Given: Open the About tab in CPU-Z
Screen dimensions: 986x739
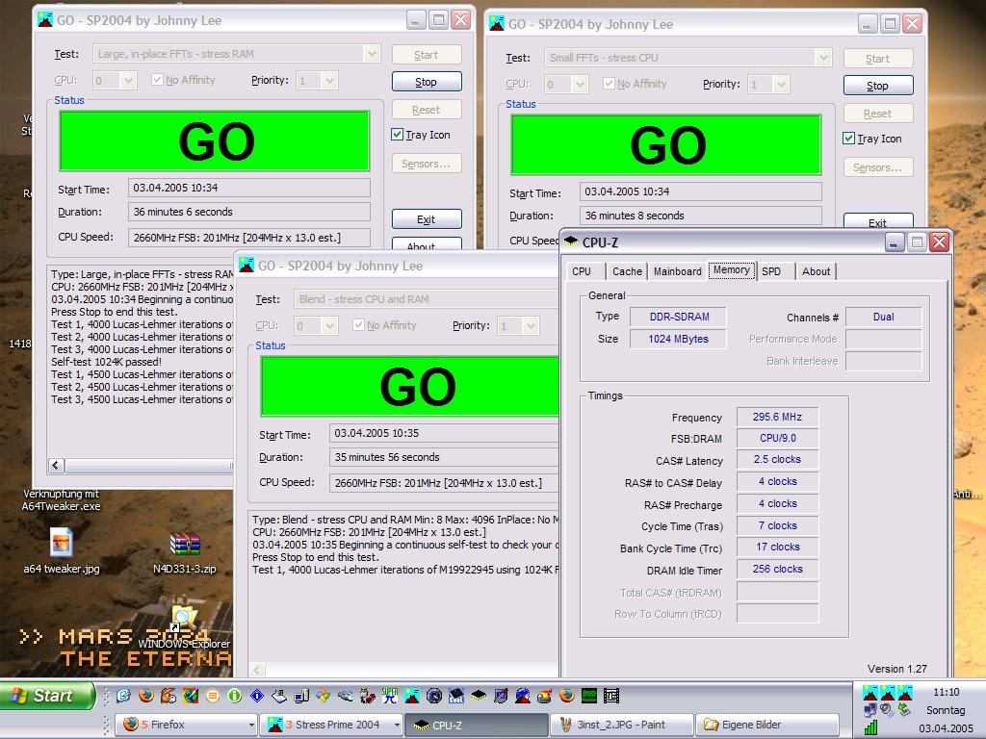Looking at the screenshot, I should pos(817,271).
